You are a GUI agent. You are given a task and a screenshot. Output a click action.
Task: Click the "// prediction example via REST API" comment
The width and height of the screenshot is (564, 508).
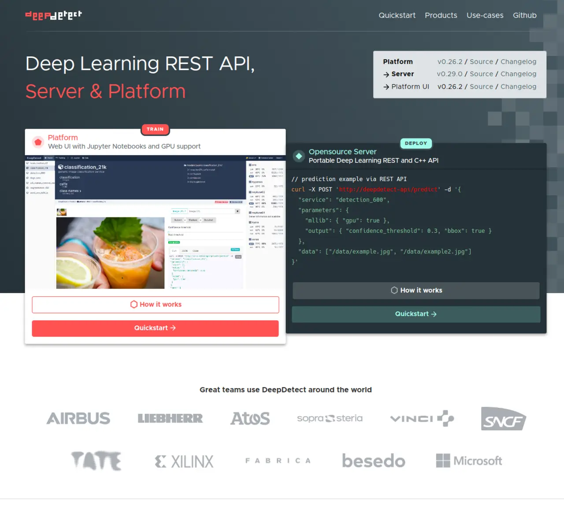(x=349, y=179)
